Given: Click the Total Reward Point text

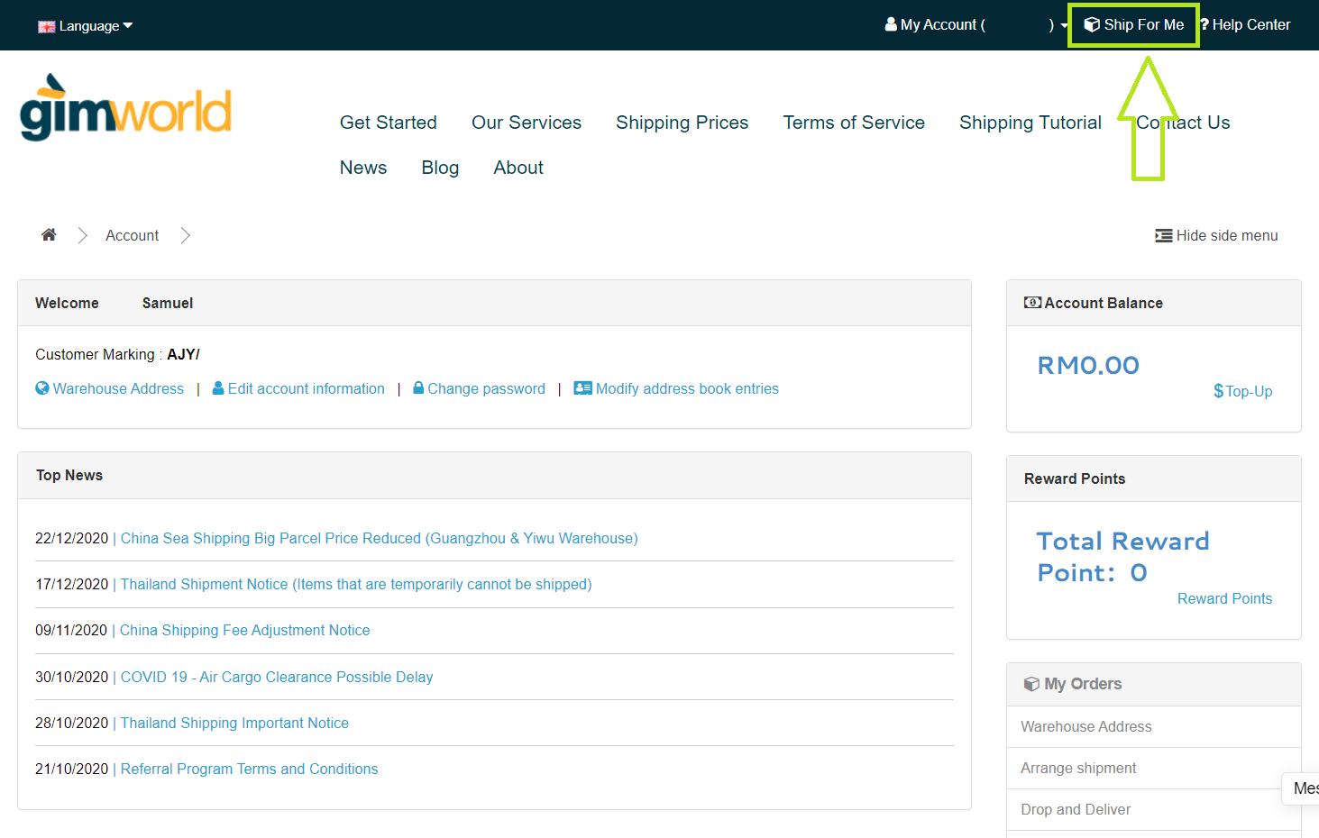Looking at the screenshot, I should tap(1122, 557).
